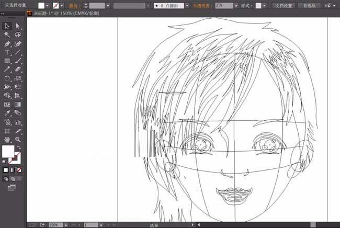
Task: Pick the Magic Wand tool
Action: 7,35
